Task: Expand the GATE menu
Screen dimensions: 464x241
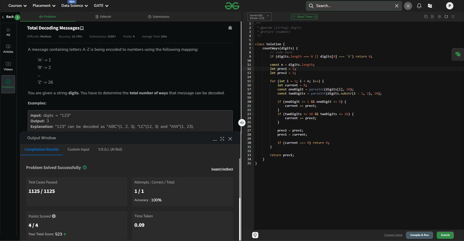Action: (101, 6)
